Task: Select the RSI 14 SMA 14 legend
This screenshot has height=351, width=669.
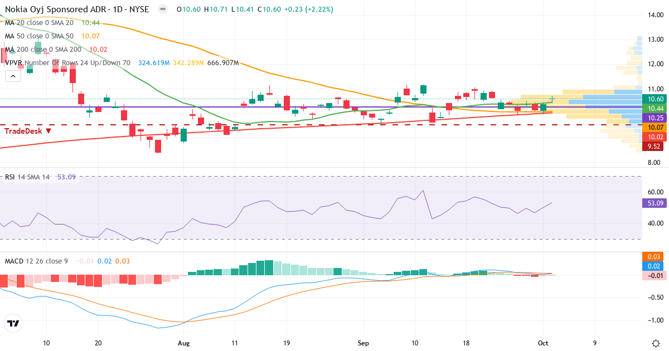Action: pos(27,177)
